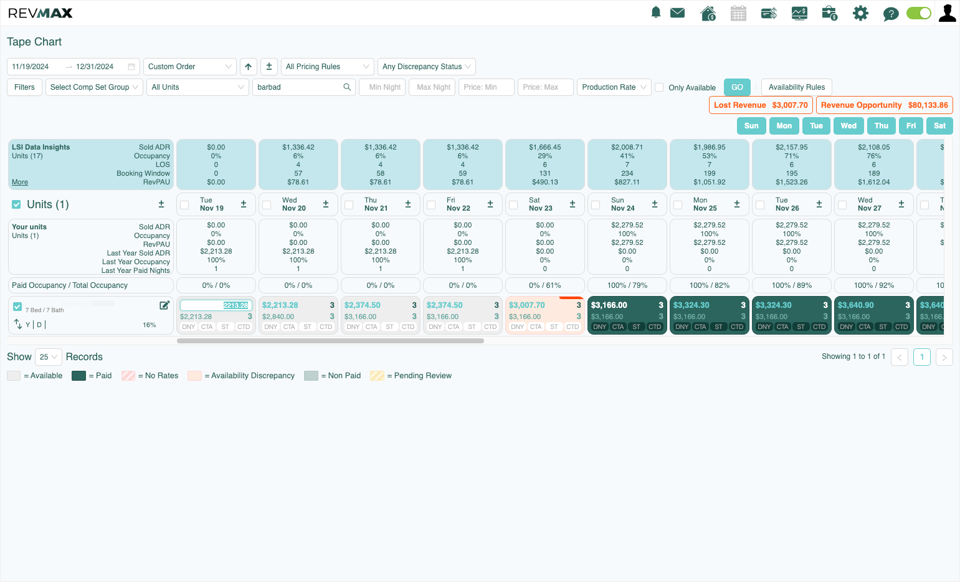
Task: Open the revenue chart monitor icon
Action: click(799, 13)
